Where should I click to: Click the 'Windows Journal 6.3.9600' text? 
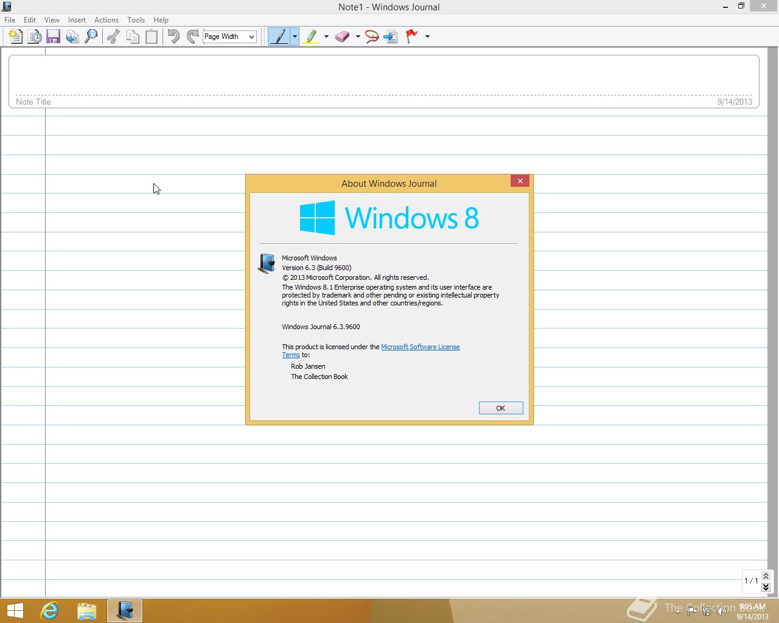pos(321,327)
